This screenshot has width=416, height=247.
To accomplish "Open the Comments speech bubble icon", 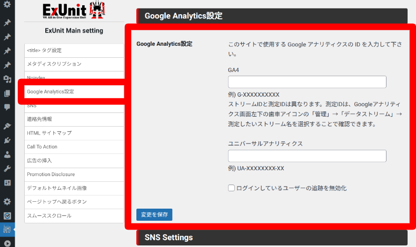I will (x=7, y=107).
